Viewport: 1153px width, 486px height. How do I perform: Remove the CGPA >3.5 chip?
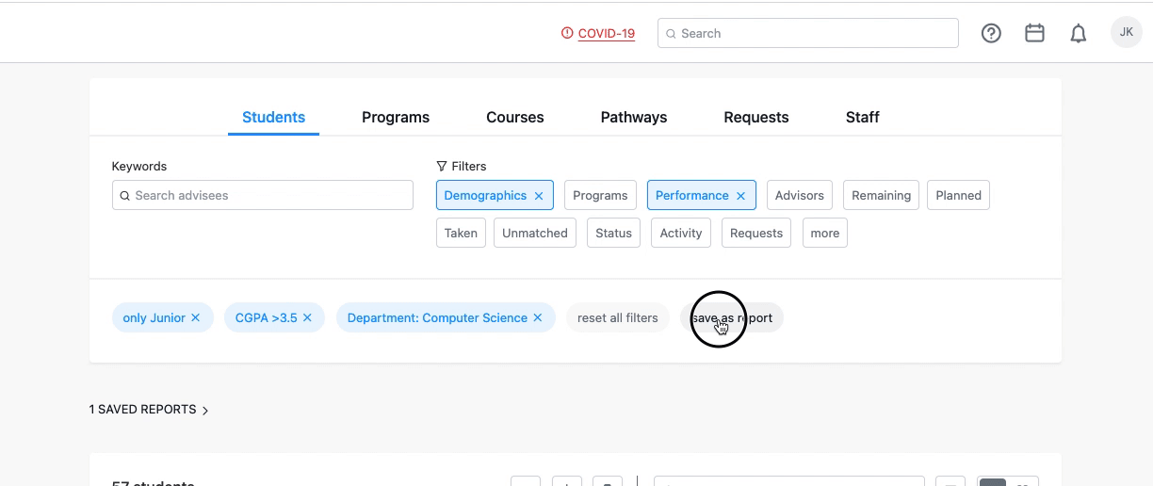click(307, 317)
